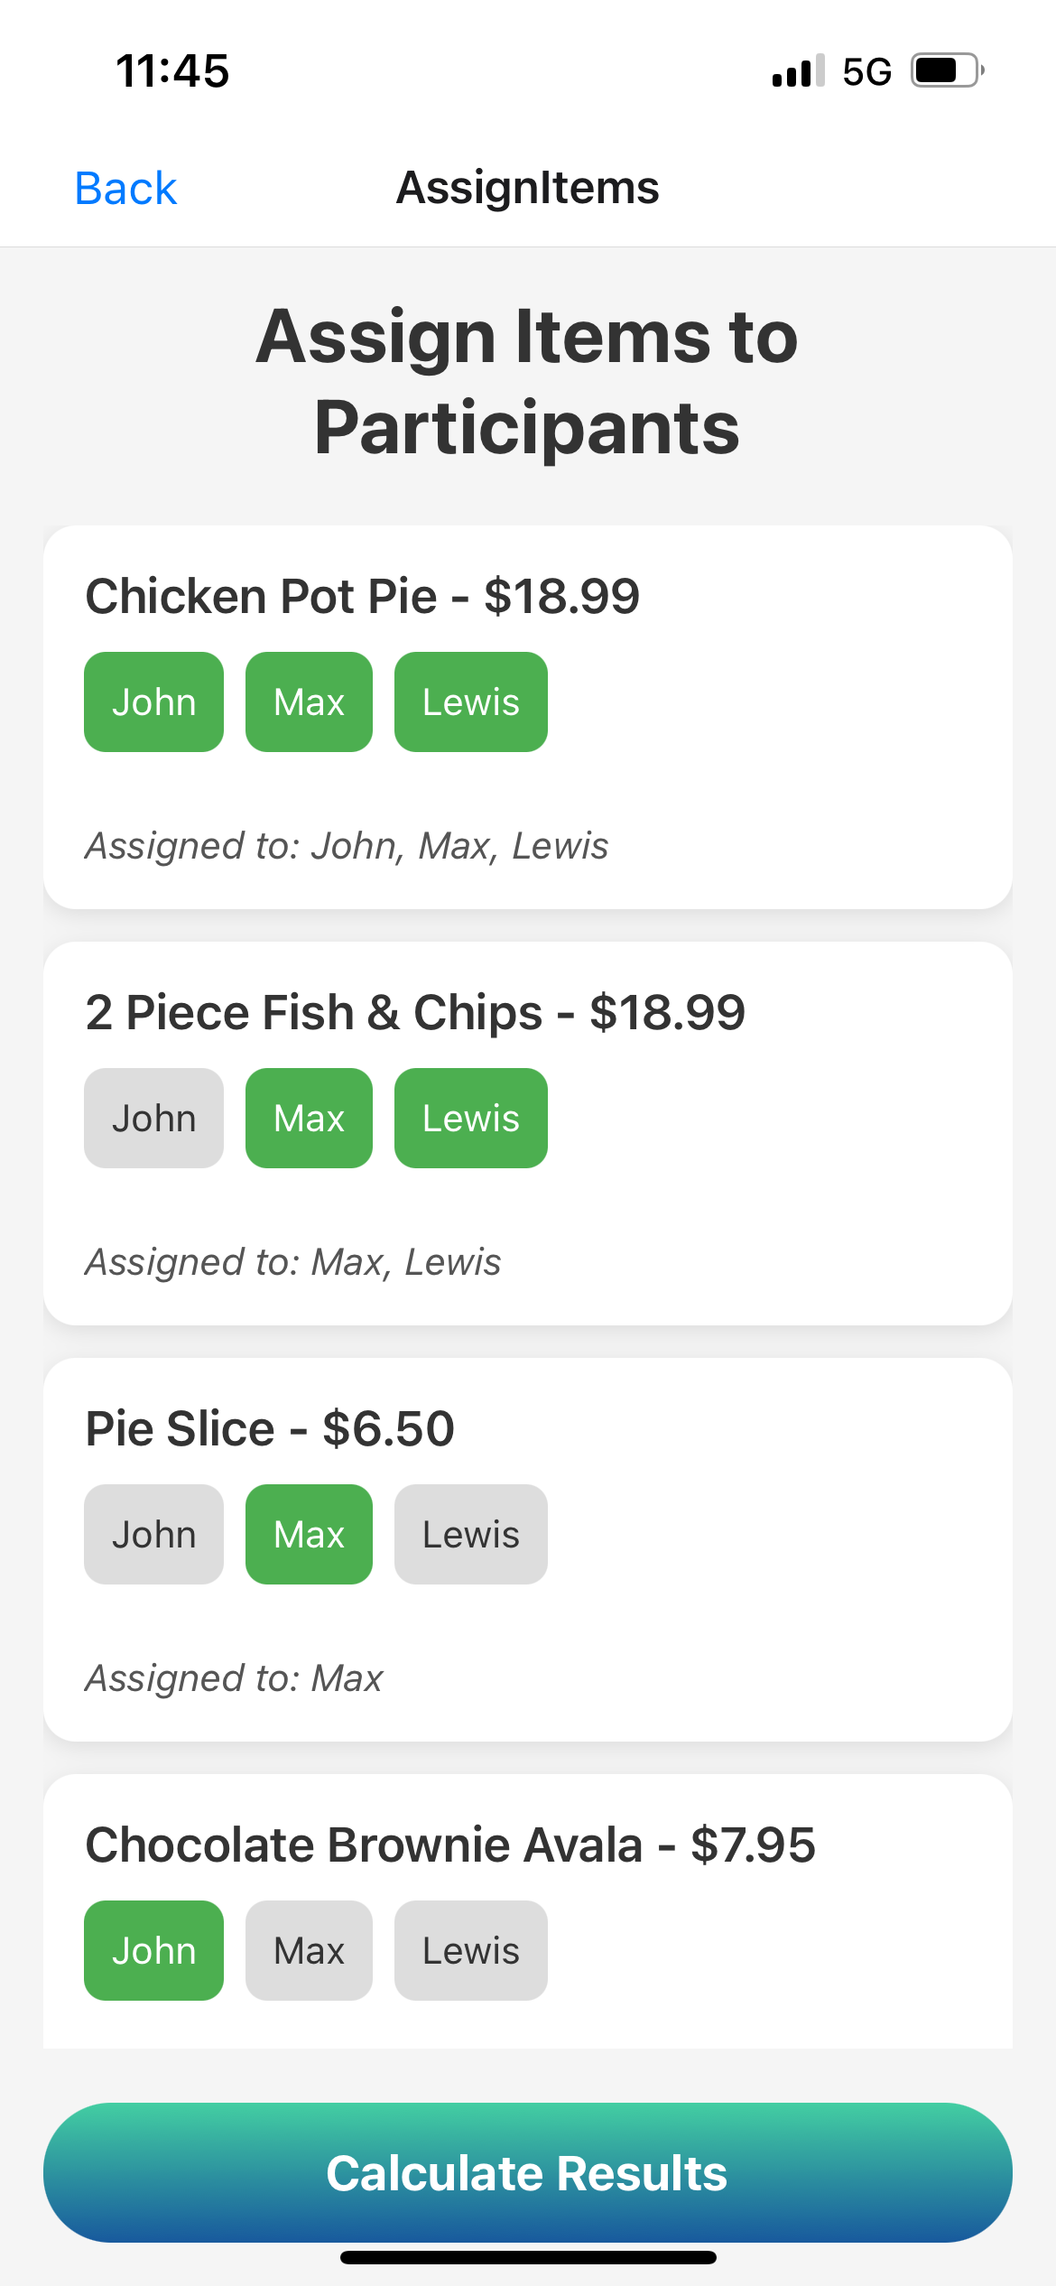Screen dimensions: 1056x2286
Task: Add Lewis to the Pie Slice item
Action: [471, 1534]
